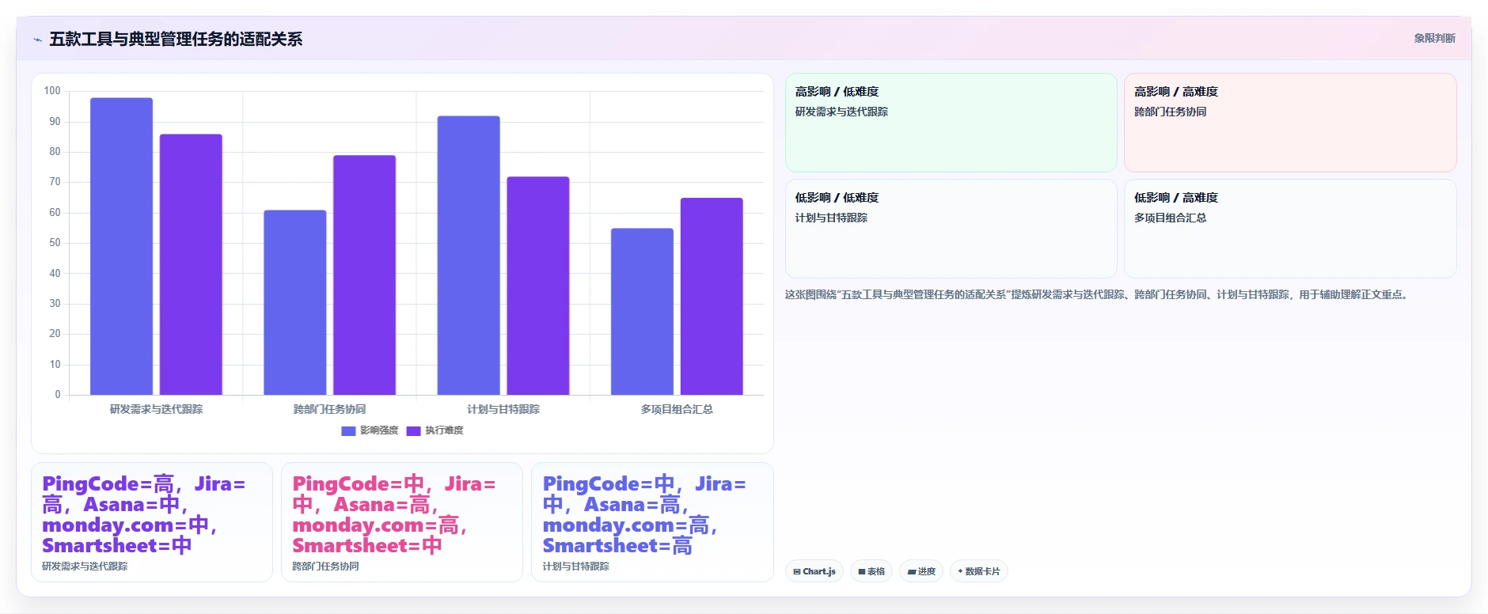Click the 进度 chip
1488x614 pixels.
pos(921,571)
